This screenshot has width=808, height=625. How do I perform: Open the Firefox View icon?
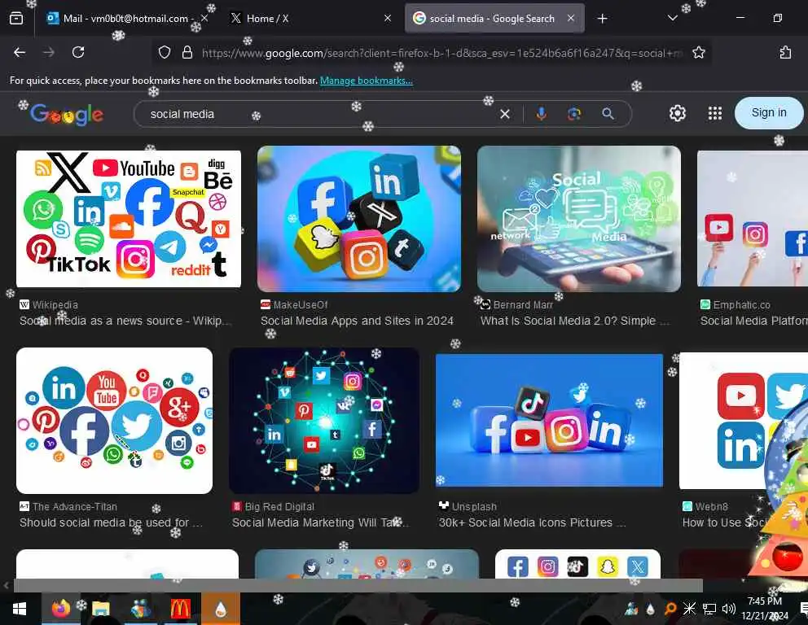pyautogui.click(x=16, y=19)
